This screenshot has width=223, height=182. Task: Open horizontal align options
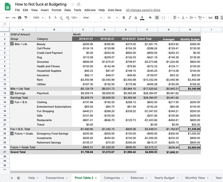click(x=176, y=18)
